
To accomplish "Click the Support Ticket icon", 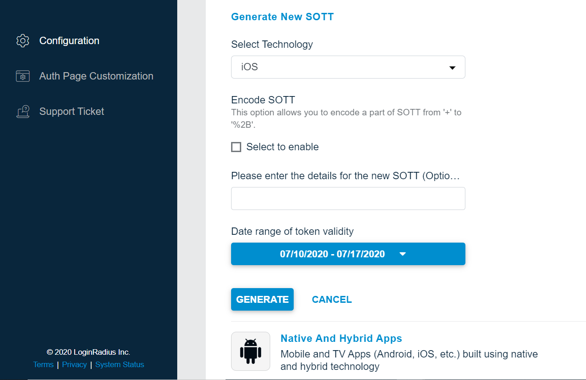I will [22, 111].
